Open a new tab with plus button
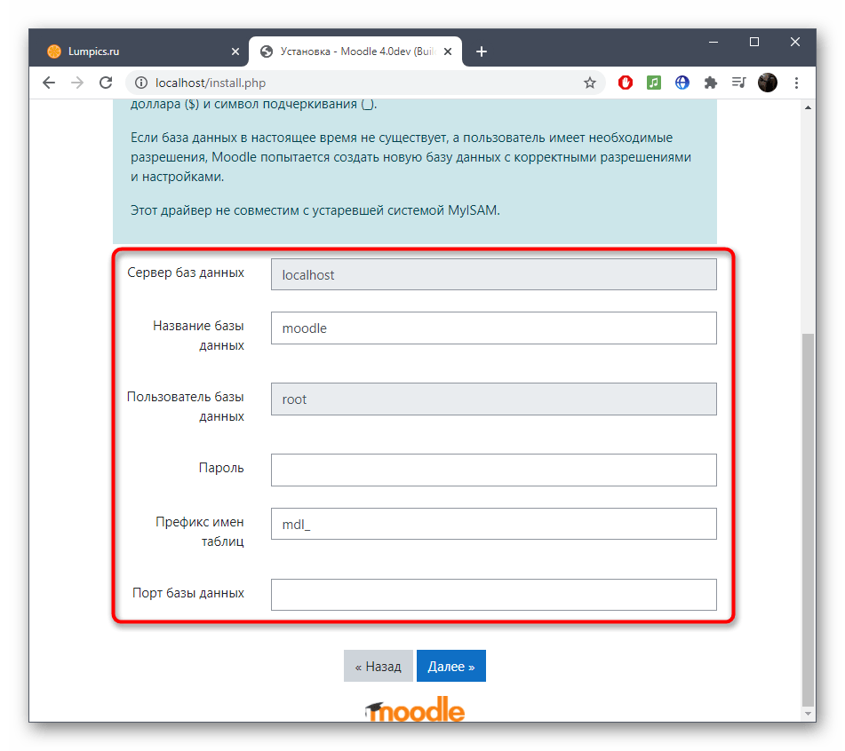Screen dimensions: 845x751 [x=482, y=51]
